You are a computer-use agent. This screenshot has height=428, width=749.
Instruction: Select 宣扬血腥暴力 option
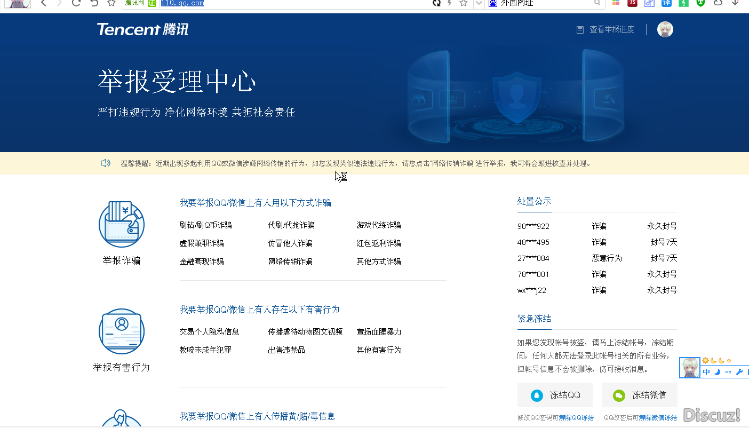tap(379, 332)
